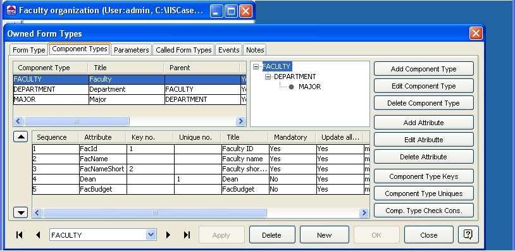Select the DEPARTMENT component type row

pos(130,90)
